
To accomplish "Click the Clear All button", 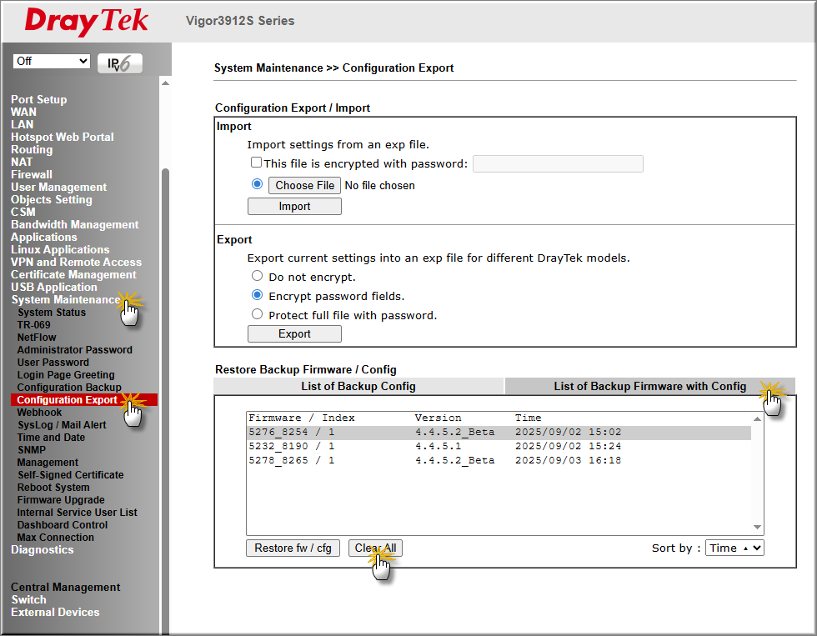I will (x=375, y=548).
